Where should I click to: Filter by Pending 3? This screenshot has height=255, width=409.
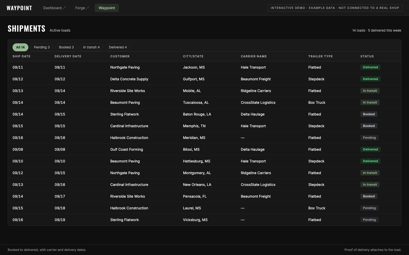tap(42, 47)
